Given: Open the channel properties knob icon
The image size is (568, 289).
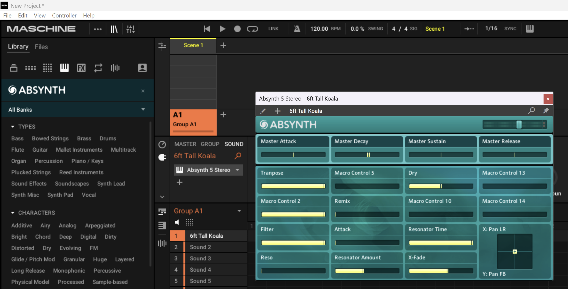Looking at the screenshot, I should tap(162, 145).
